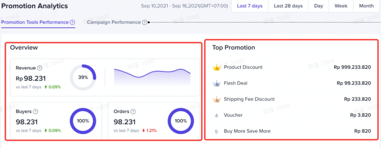Open the Voucher promotion row
381x148 pixels.
[233, 115]
